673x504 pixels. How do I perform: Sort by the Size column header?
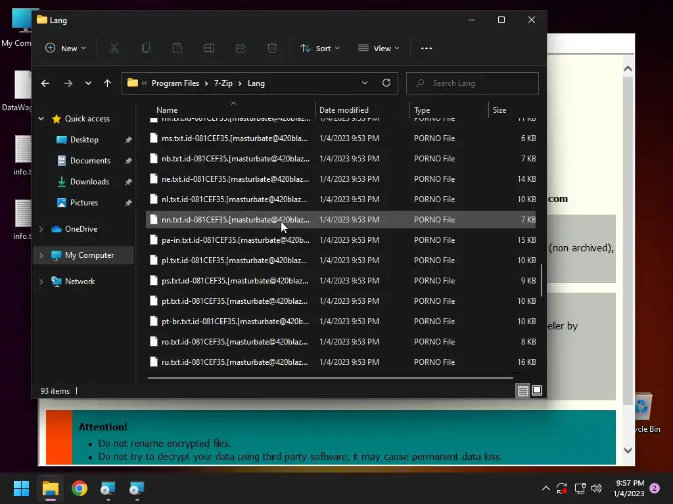click(x=499, y=110)
